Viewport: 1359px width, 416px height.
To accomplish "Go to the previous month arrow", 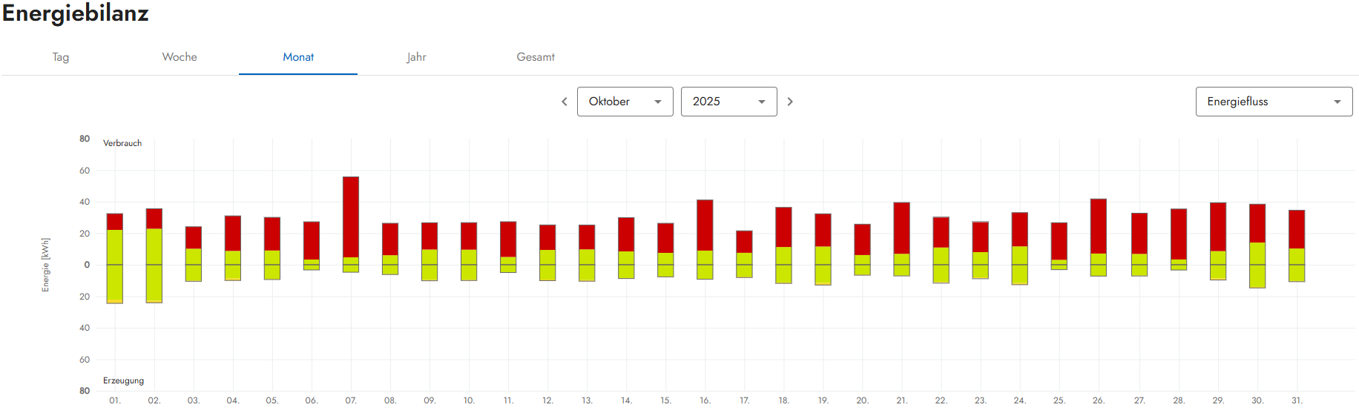I will click(x=565, y=102).
